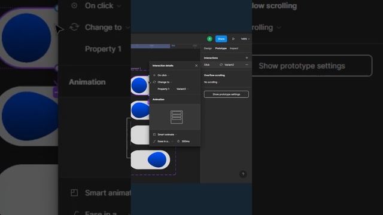
Task: Add an interaction with the plus icon
Action: 247,58
